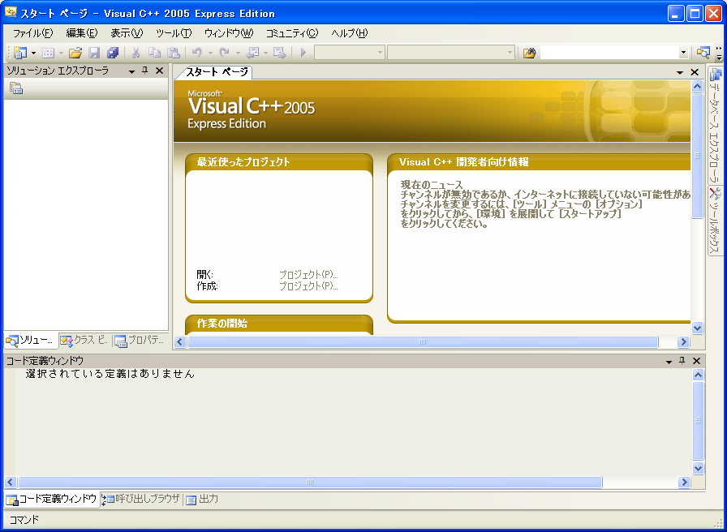Screen dimensions: 727x532
Task: Start debugging with the green arrow icon
Action: [x=303, y=52]
